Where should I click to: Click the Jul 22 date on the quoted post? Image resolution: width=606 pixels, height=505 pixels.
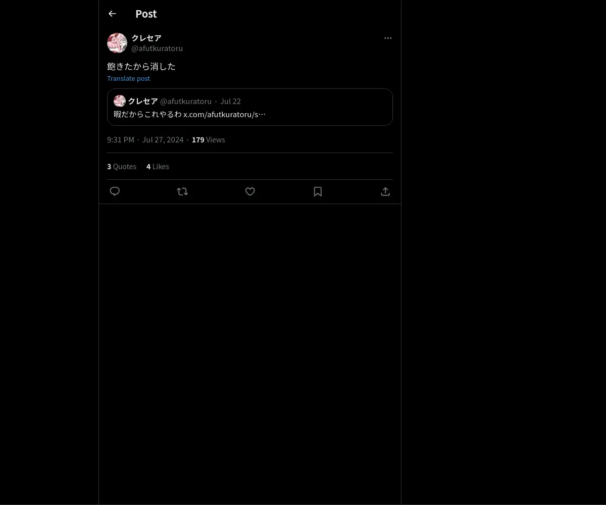pyautogui.click(x=230, y=101)
